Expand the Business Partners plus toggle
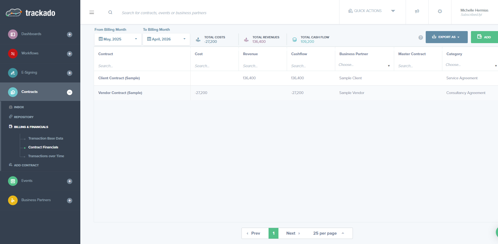 (x=70, y=200)
